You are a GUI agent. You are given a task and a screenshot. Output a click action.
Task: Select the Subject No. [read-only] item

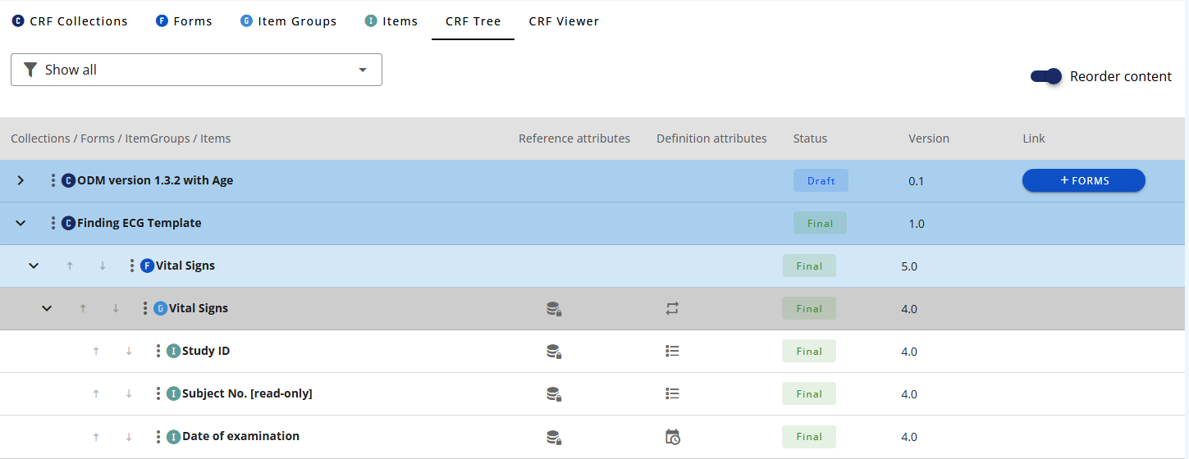pos(247,393)
